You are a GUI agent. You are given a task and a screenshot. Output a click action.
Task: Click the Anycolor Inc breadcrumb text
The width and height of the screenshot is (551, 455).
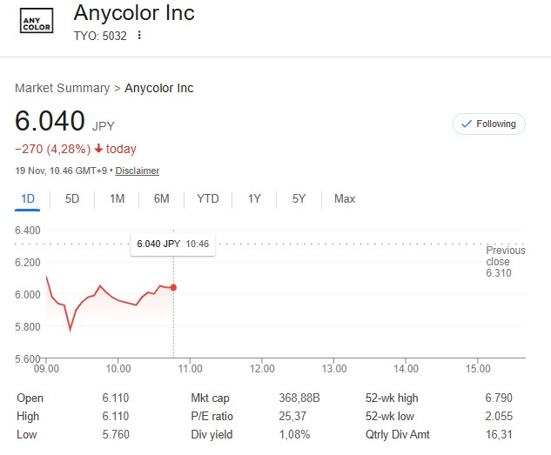[x=158, y=88]
